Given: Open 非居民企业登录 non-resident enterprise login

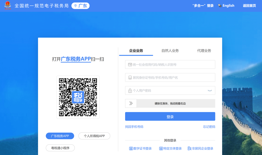Looking at the screenshot, I should [200, 148].
